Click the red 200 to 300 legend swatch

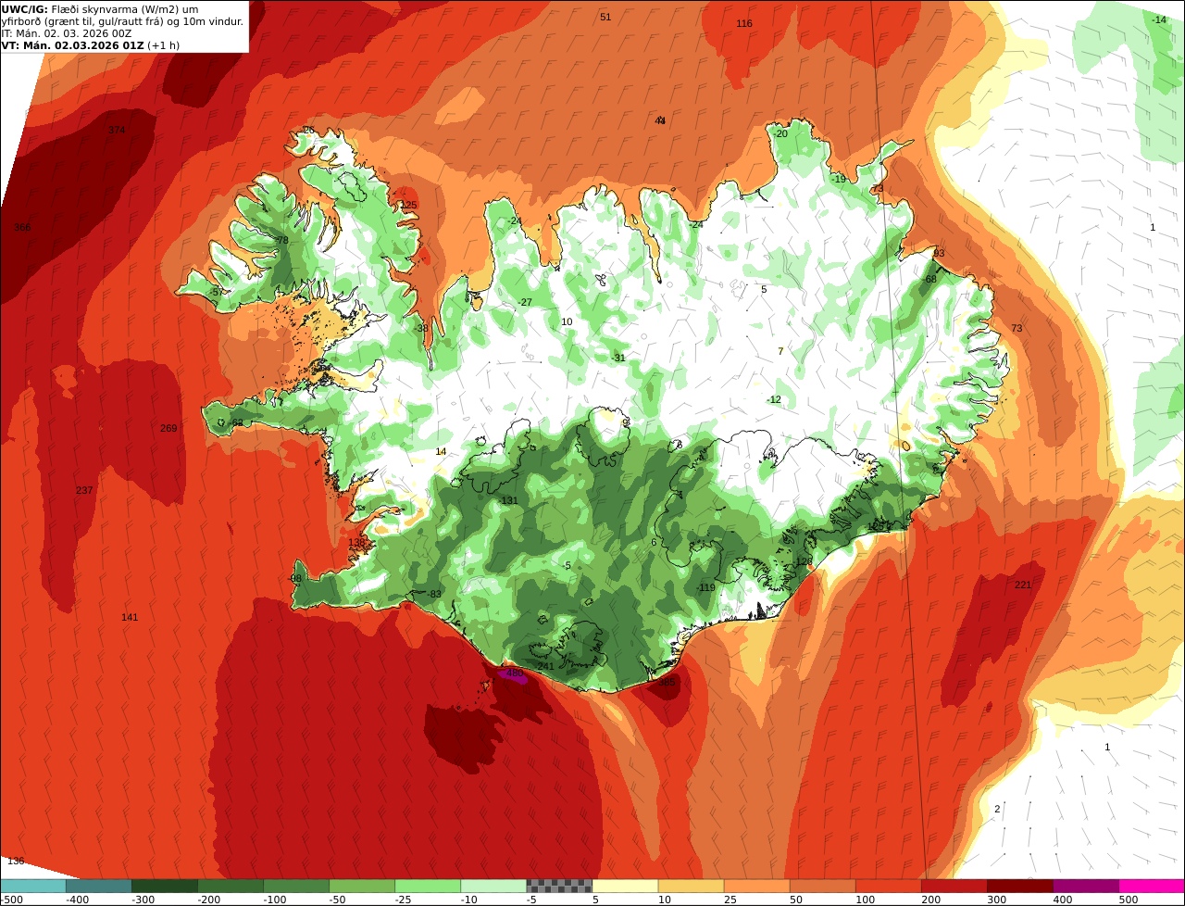[954, 886]
